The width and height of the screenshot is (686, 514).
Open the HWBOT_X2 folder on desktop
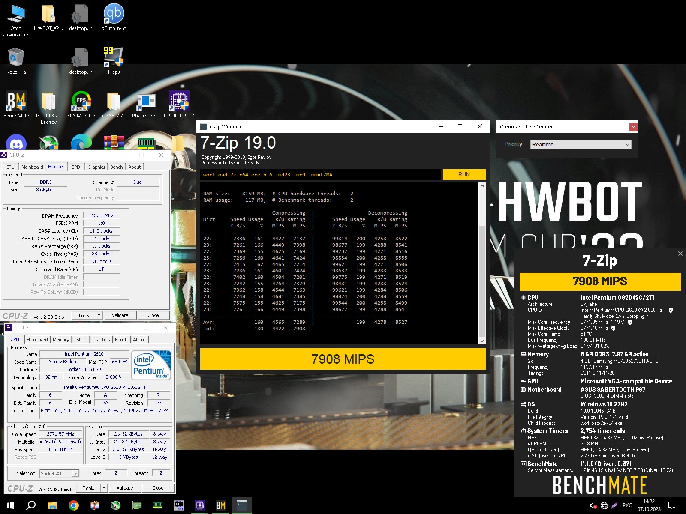tap(48, 17)
